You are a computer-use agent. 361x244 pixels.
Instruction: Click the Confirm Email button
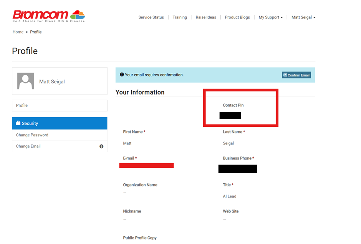click(x=296, y=75)
